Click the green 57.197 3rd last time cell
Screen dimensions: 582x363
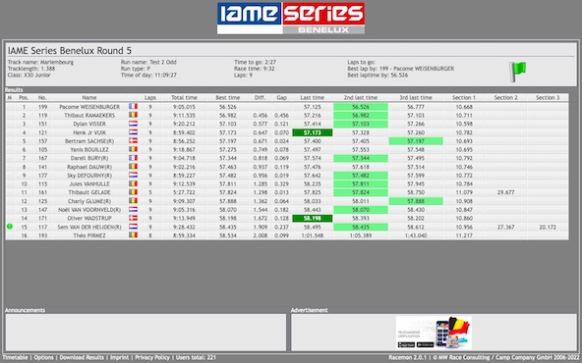416,140
